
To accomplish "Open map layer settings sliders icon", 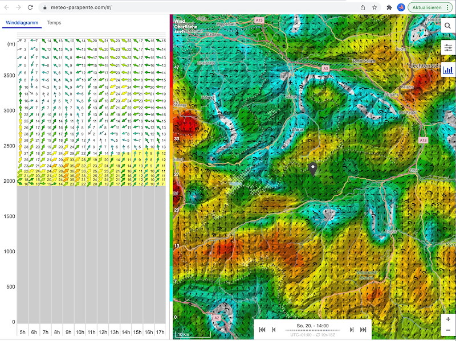I will [447, 48].
